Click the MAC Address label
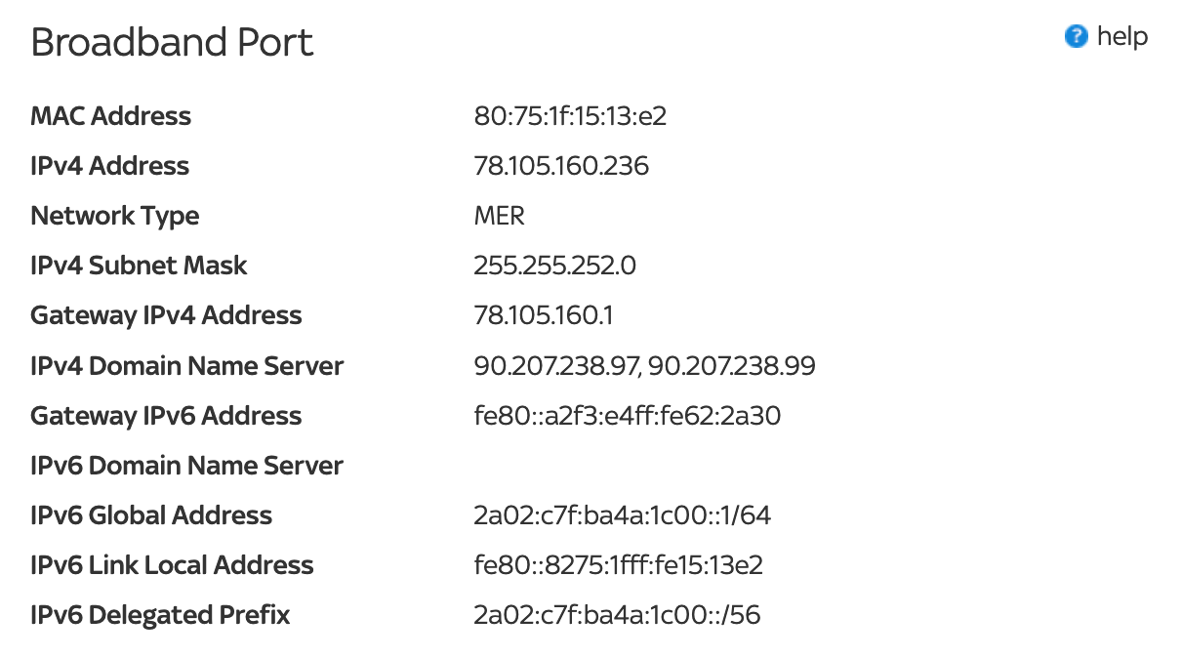The height and width of the screenshot is (658, 1181). (111, 116)
